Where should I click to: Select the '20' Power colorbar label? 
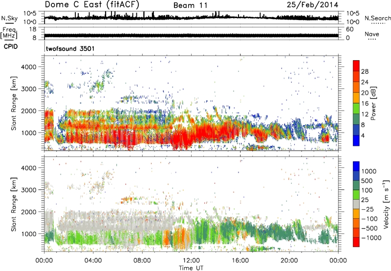point(365,93)
